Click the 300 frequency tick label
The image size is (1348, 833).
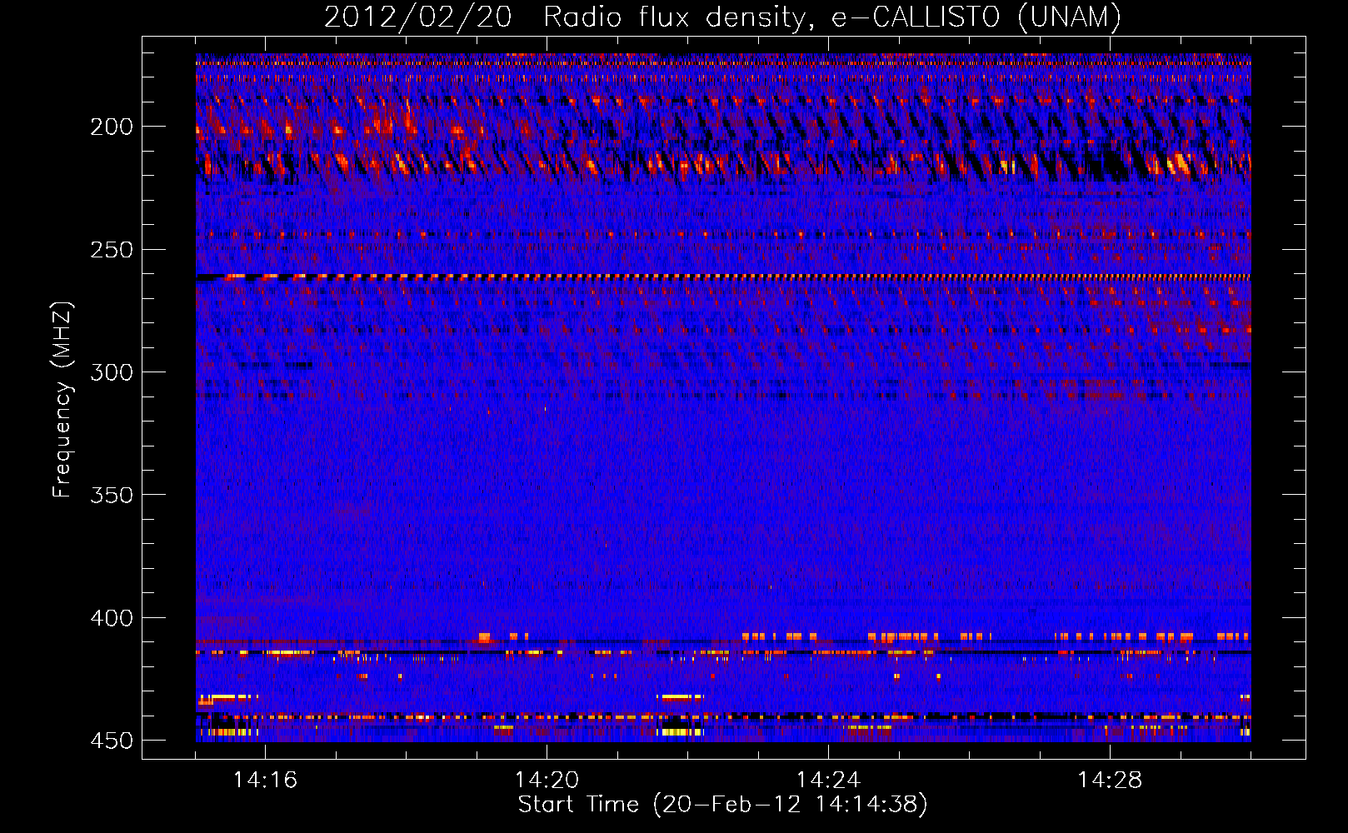pyautogui.click(x=112, y=372)
